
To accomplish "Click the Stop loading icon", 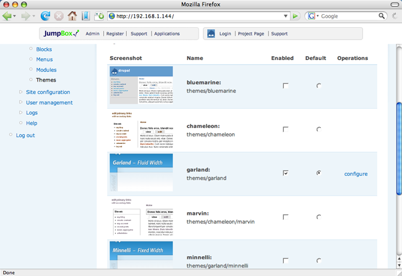I will click(59, 16).
